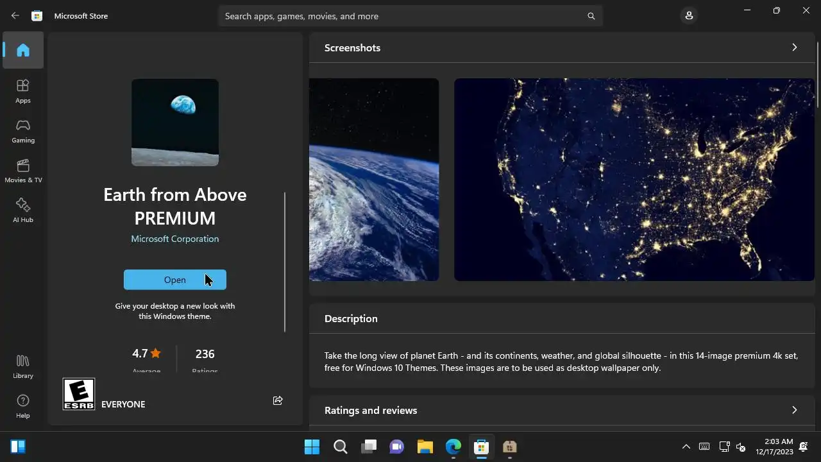Click the Description section heading

coord(351,319)
